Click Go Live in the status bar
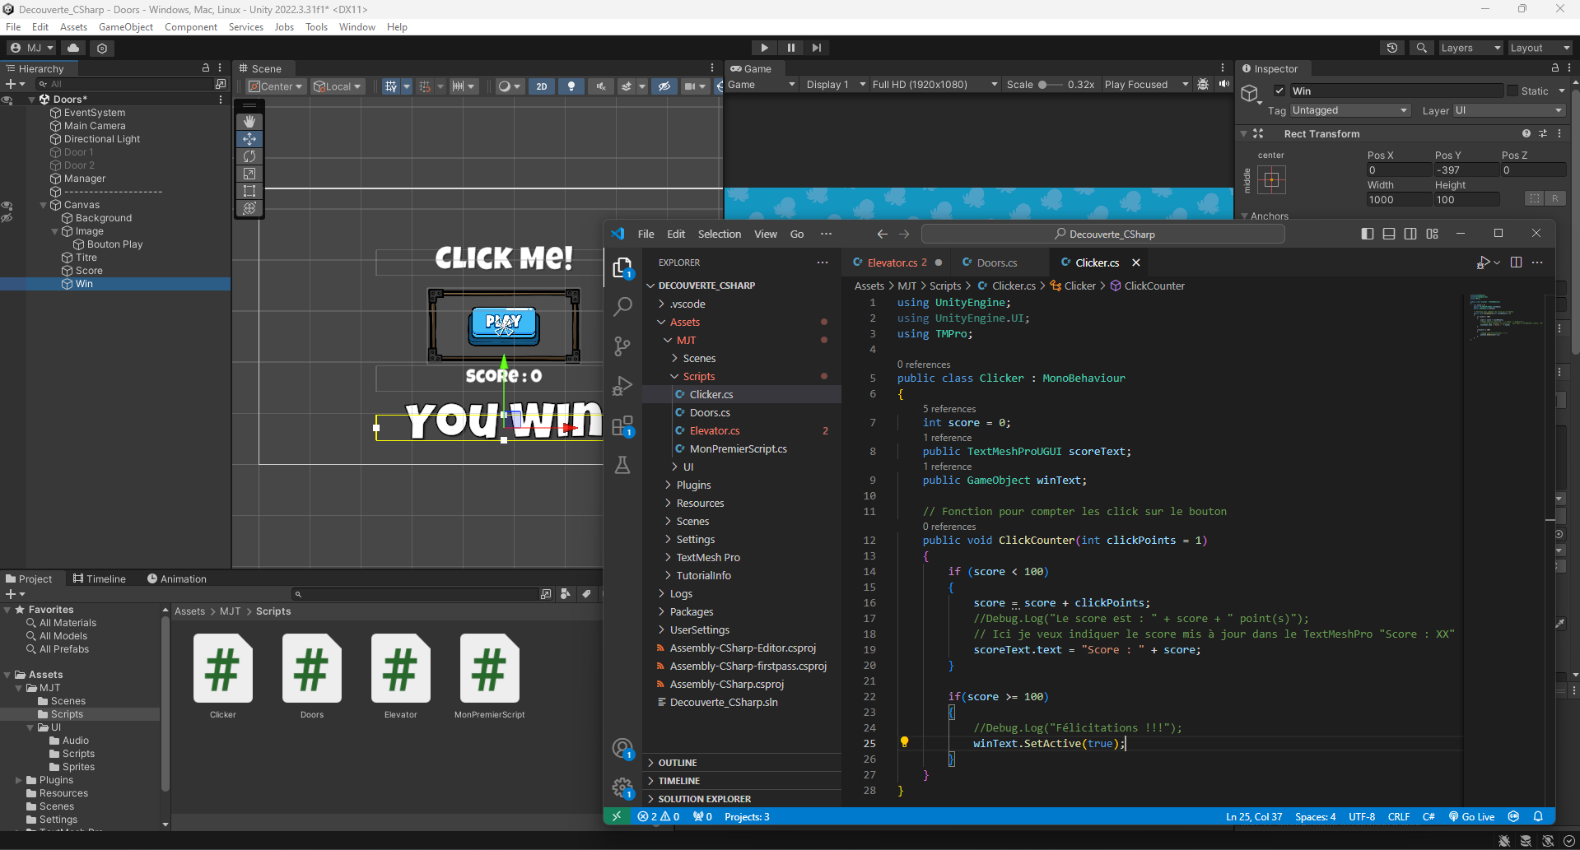 click(1471, 816)
